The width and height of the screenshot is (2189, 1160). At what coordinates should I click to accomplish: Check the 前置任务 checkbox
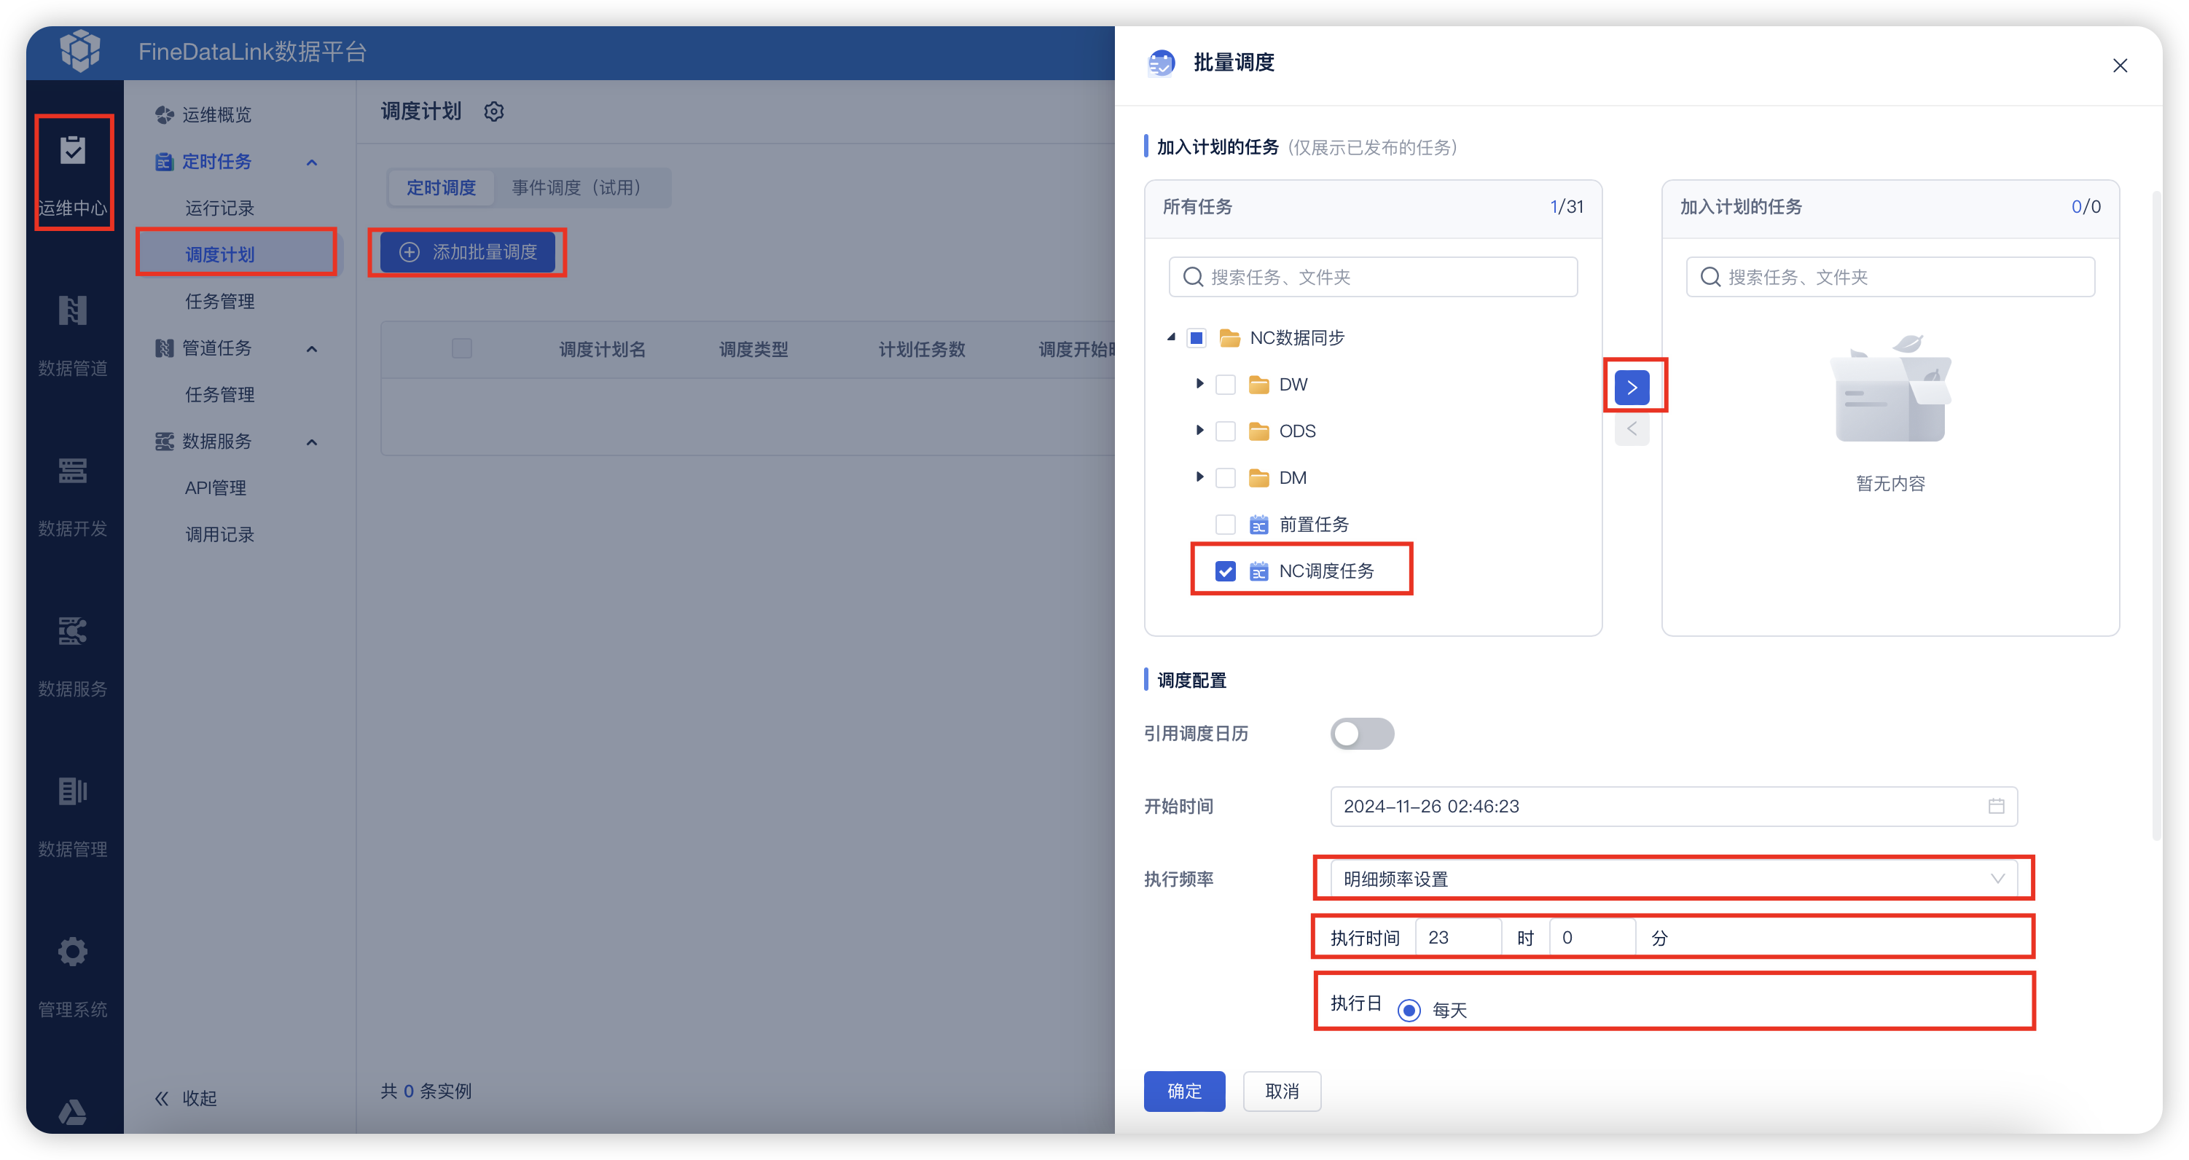click(x=1224, y=525)
